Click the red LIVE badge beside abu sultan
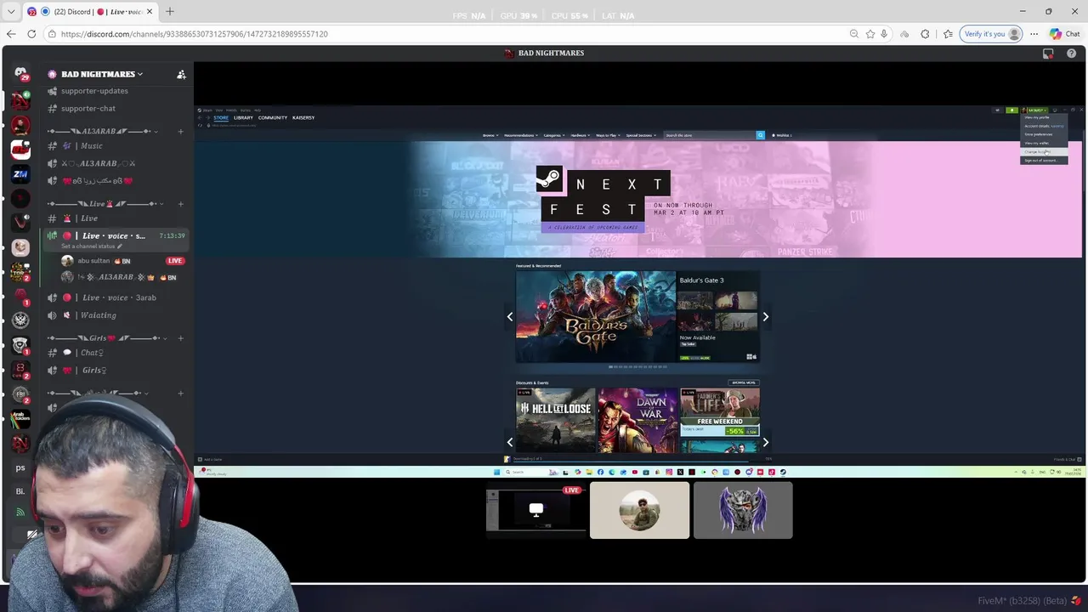Viewport: 1088px width, 612px height. (175, 261)
